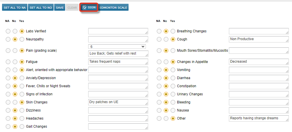This screenshot has width=292, height=132.
Task: Click the Cough notes field
Action: coord(258,39)
